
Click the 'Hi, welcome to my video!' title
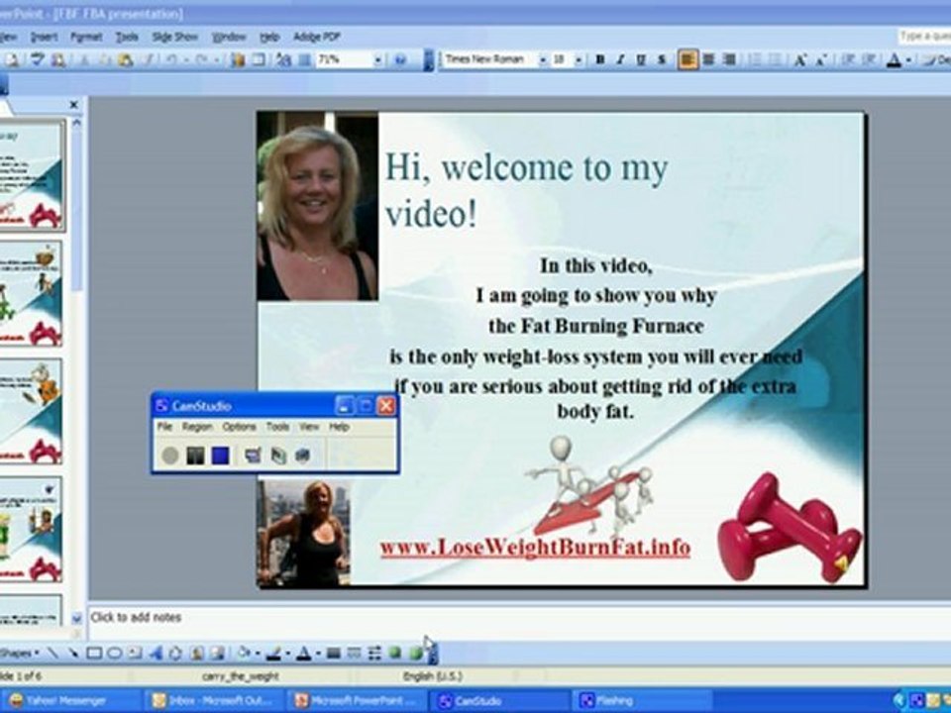click(x=526, y=191)
